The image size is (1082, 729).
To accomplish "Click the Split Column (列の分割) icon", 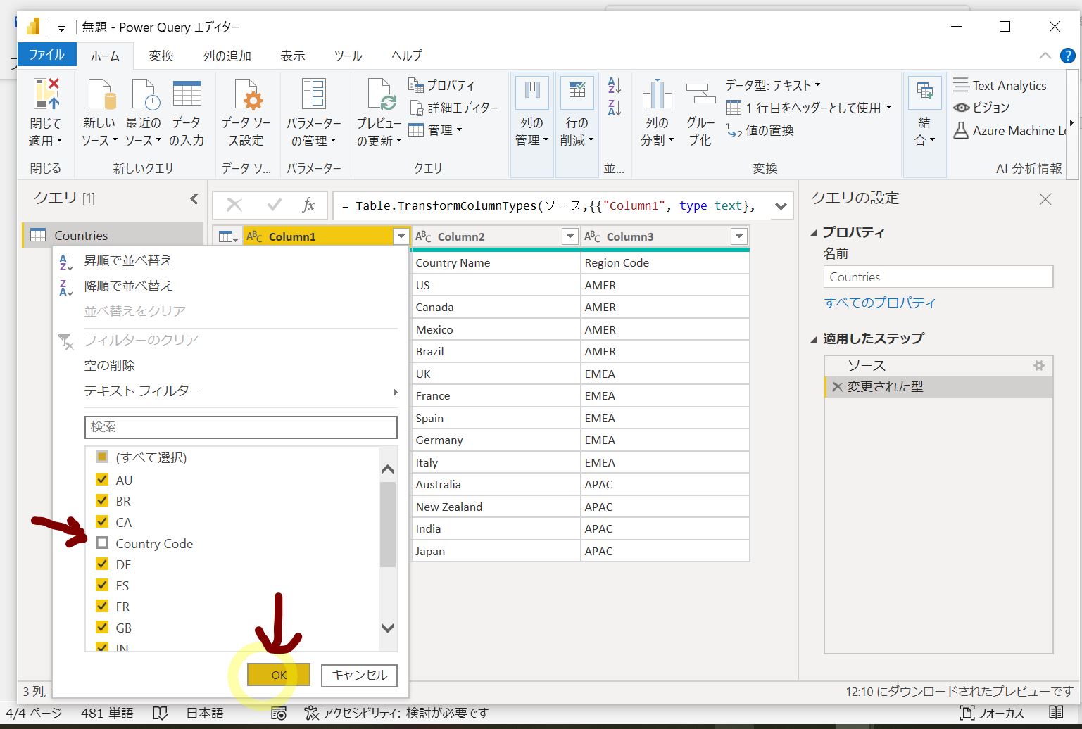I will [x=657, y=94].
